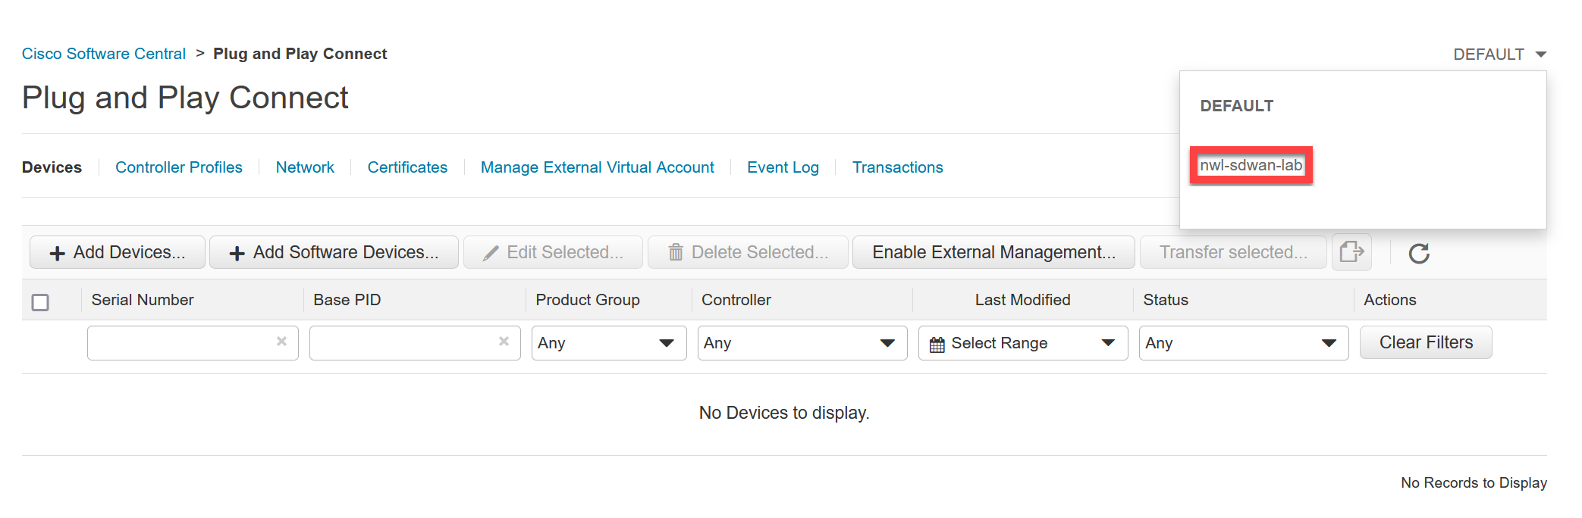The width and height of the screenshot is (1582, 518).
Task: Click the Base PID column header
Action: 347,300
